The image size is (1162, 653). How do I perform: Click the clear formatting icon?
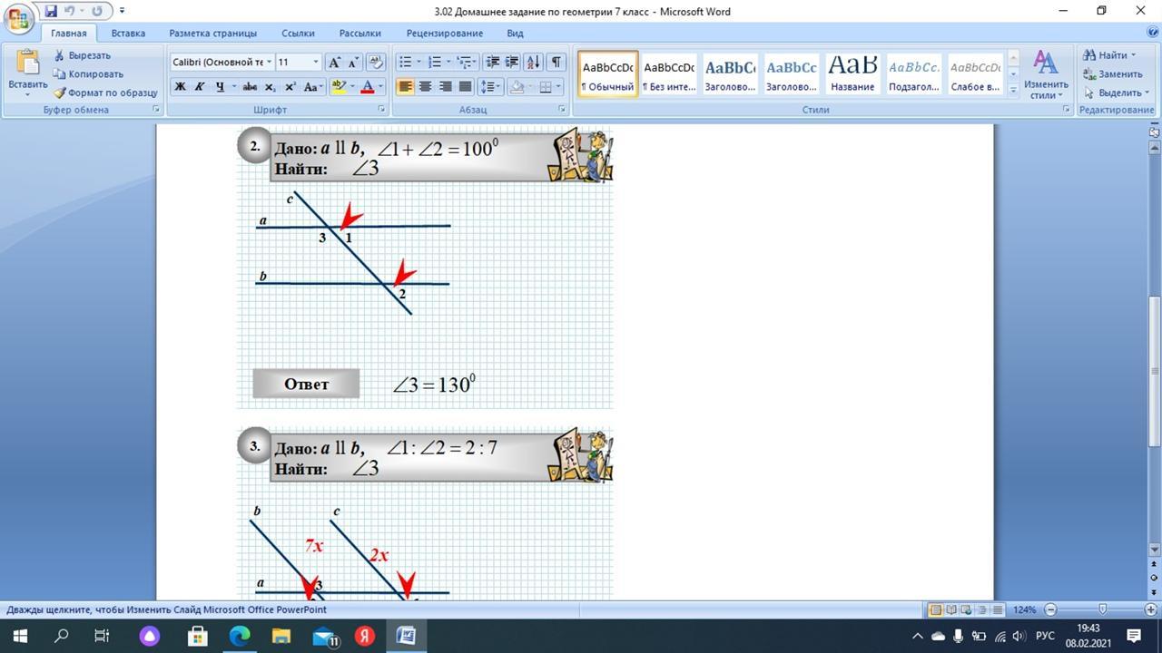pyautogui.click(x=376, y=63)
